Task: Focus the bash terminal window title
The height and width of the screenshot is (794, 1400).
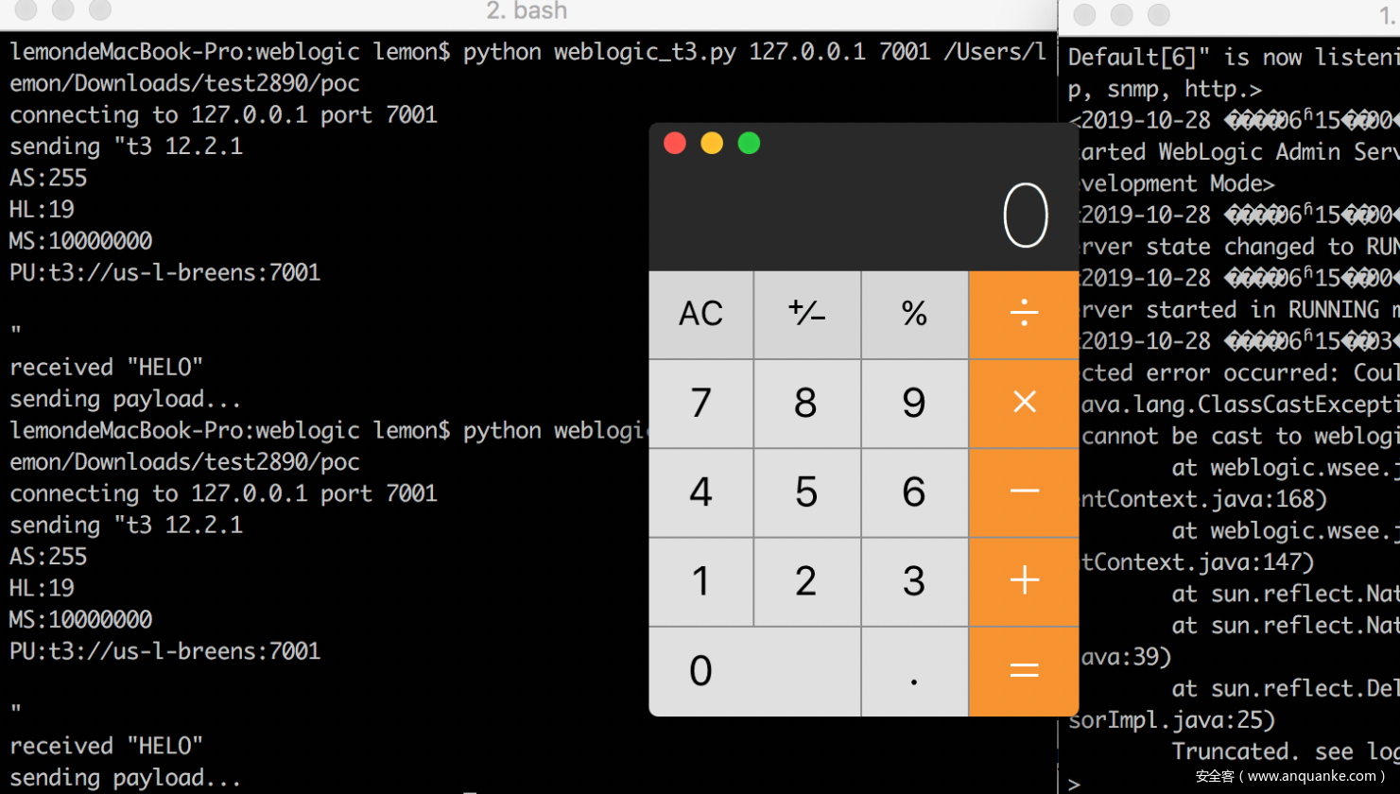Action: click(527, 11)
